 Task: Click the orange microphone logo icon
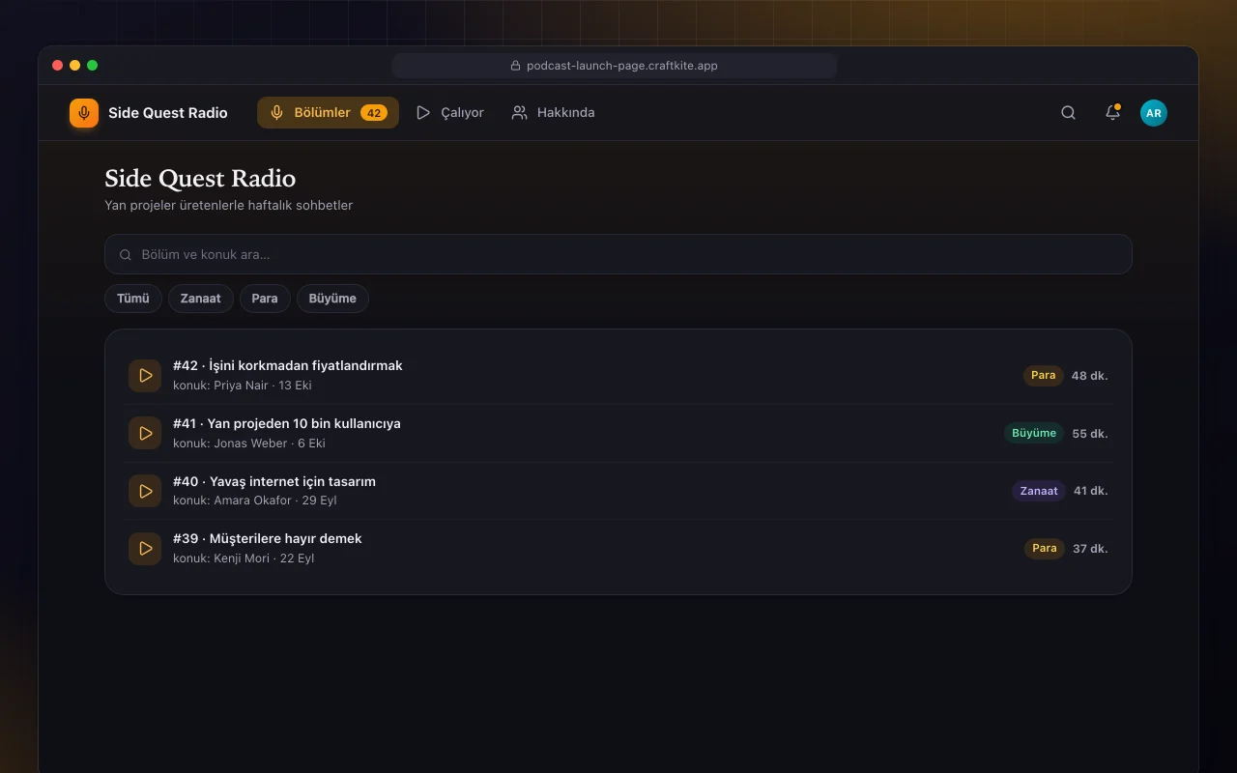tap(84, 113)
